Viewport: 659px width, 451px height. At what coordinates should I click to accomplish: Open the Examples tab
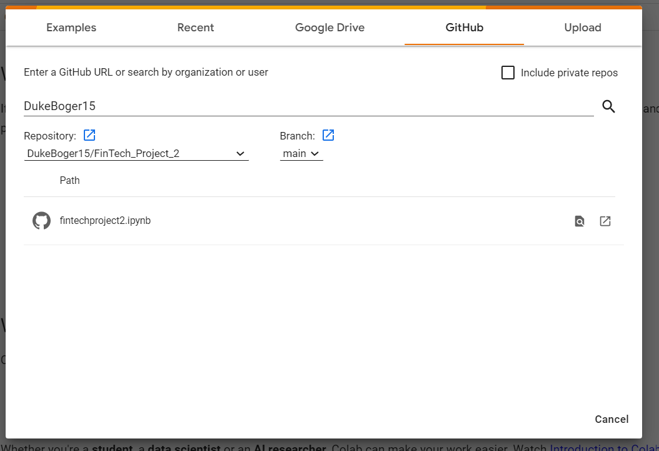71,28
